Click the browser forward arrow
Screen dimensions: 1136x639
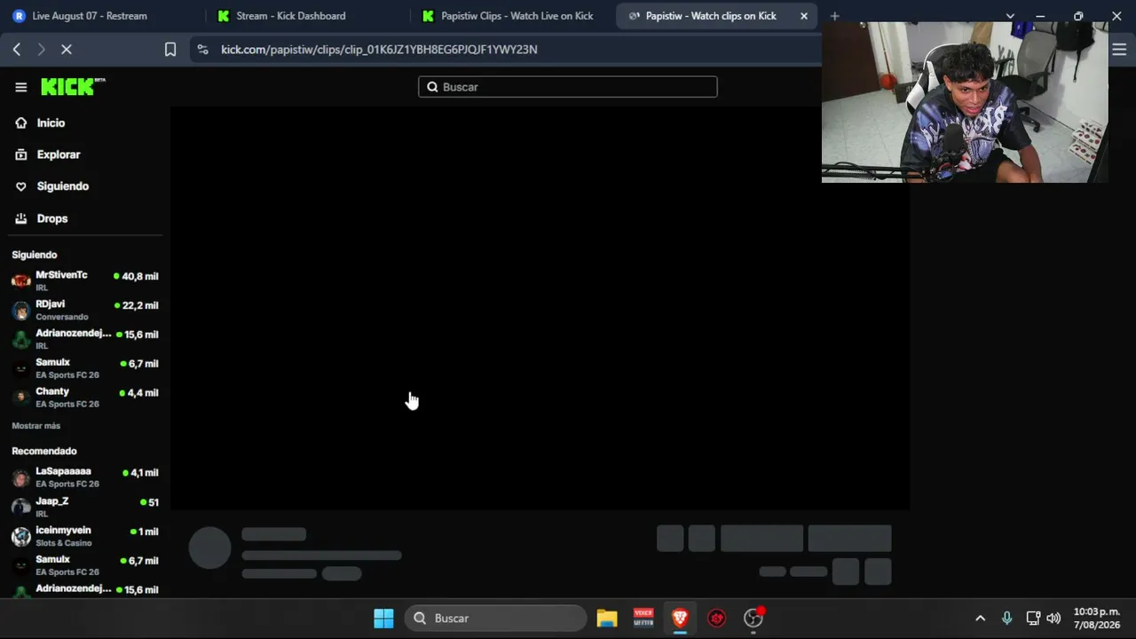(41, 50)
